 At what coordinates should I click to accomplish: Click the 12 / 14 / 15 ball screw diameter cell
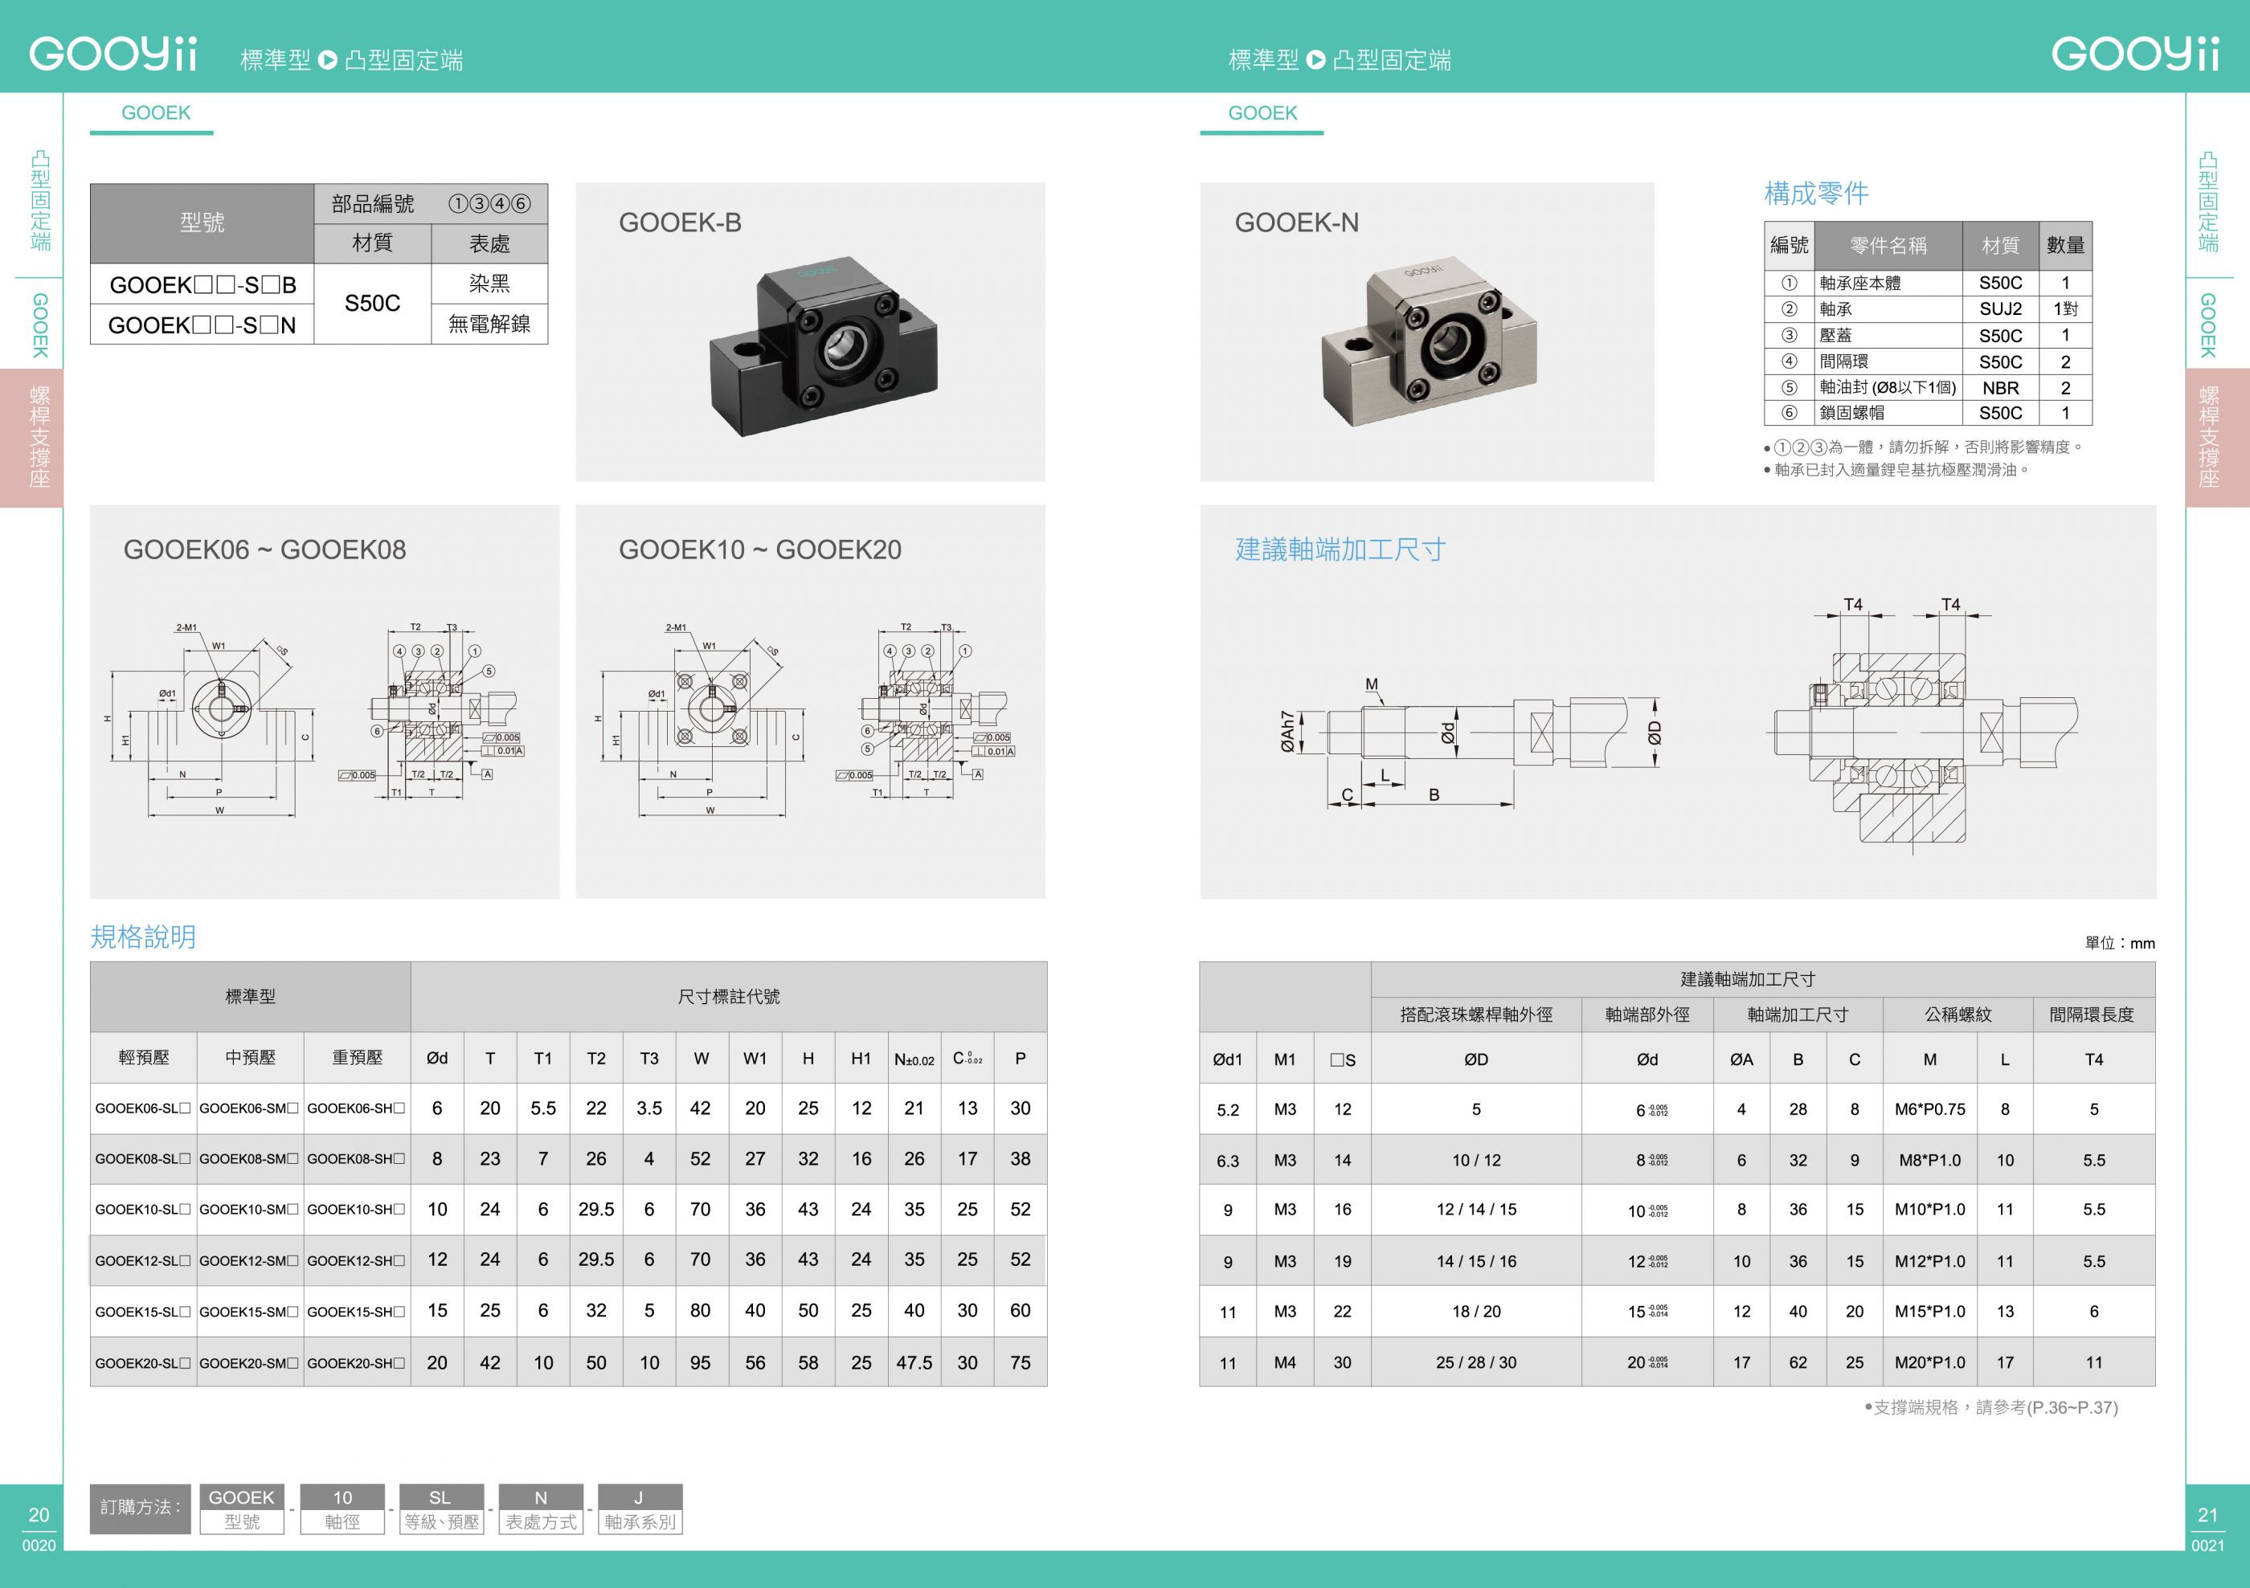1476,1210
